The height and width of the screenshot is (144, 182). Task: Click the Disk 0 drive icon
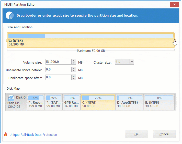pyautogui.click(x=11, y=98)
